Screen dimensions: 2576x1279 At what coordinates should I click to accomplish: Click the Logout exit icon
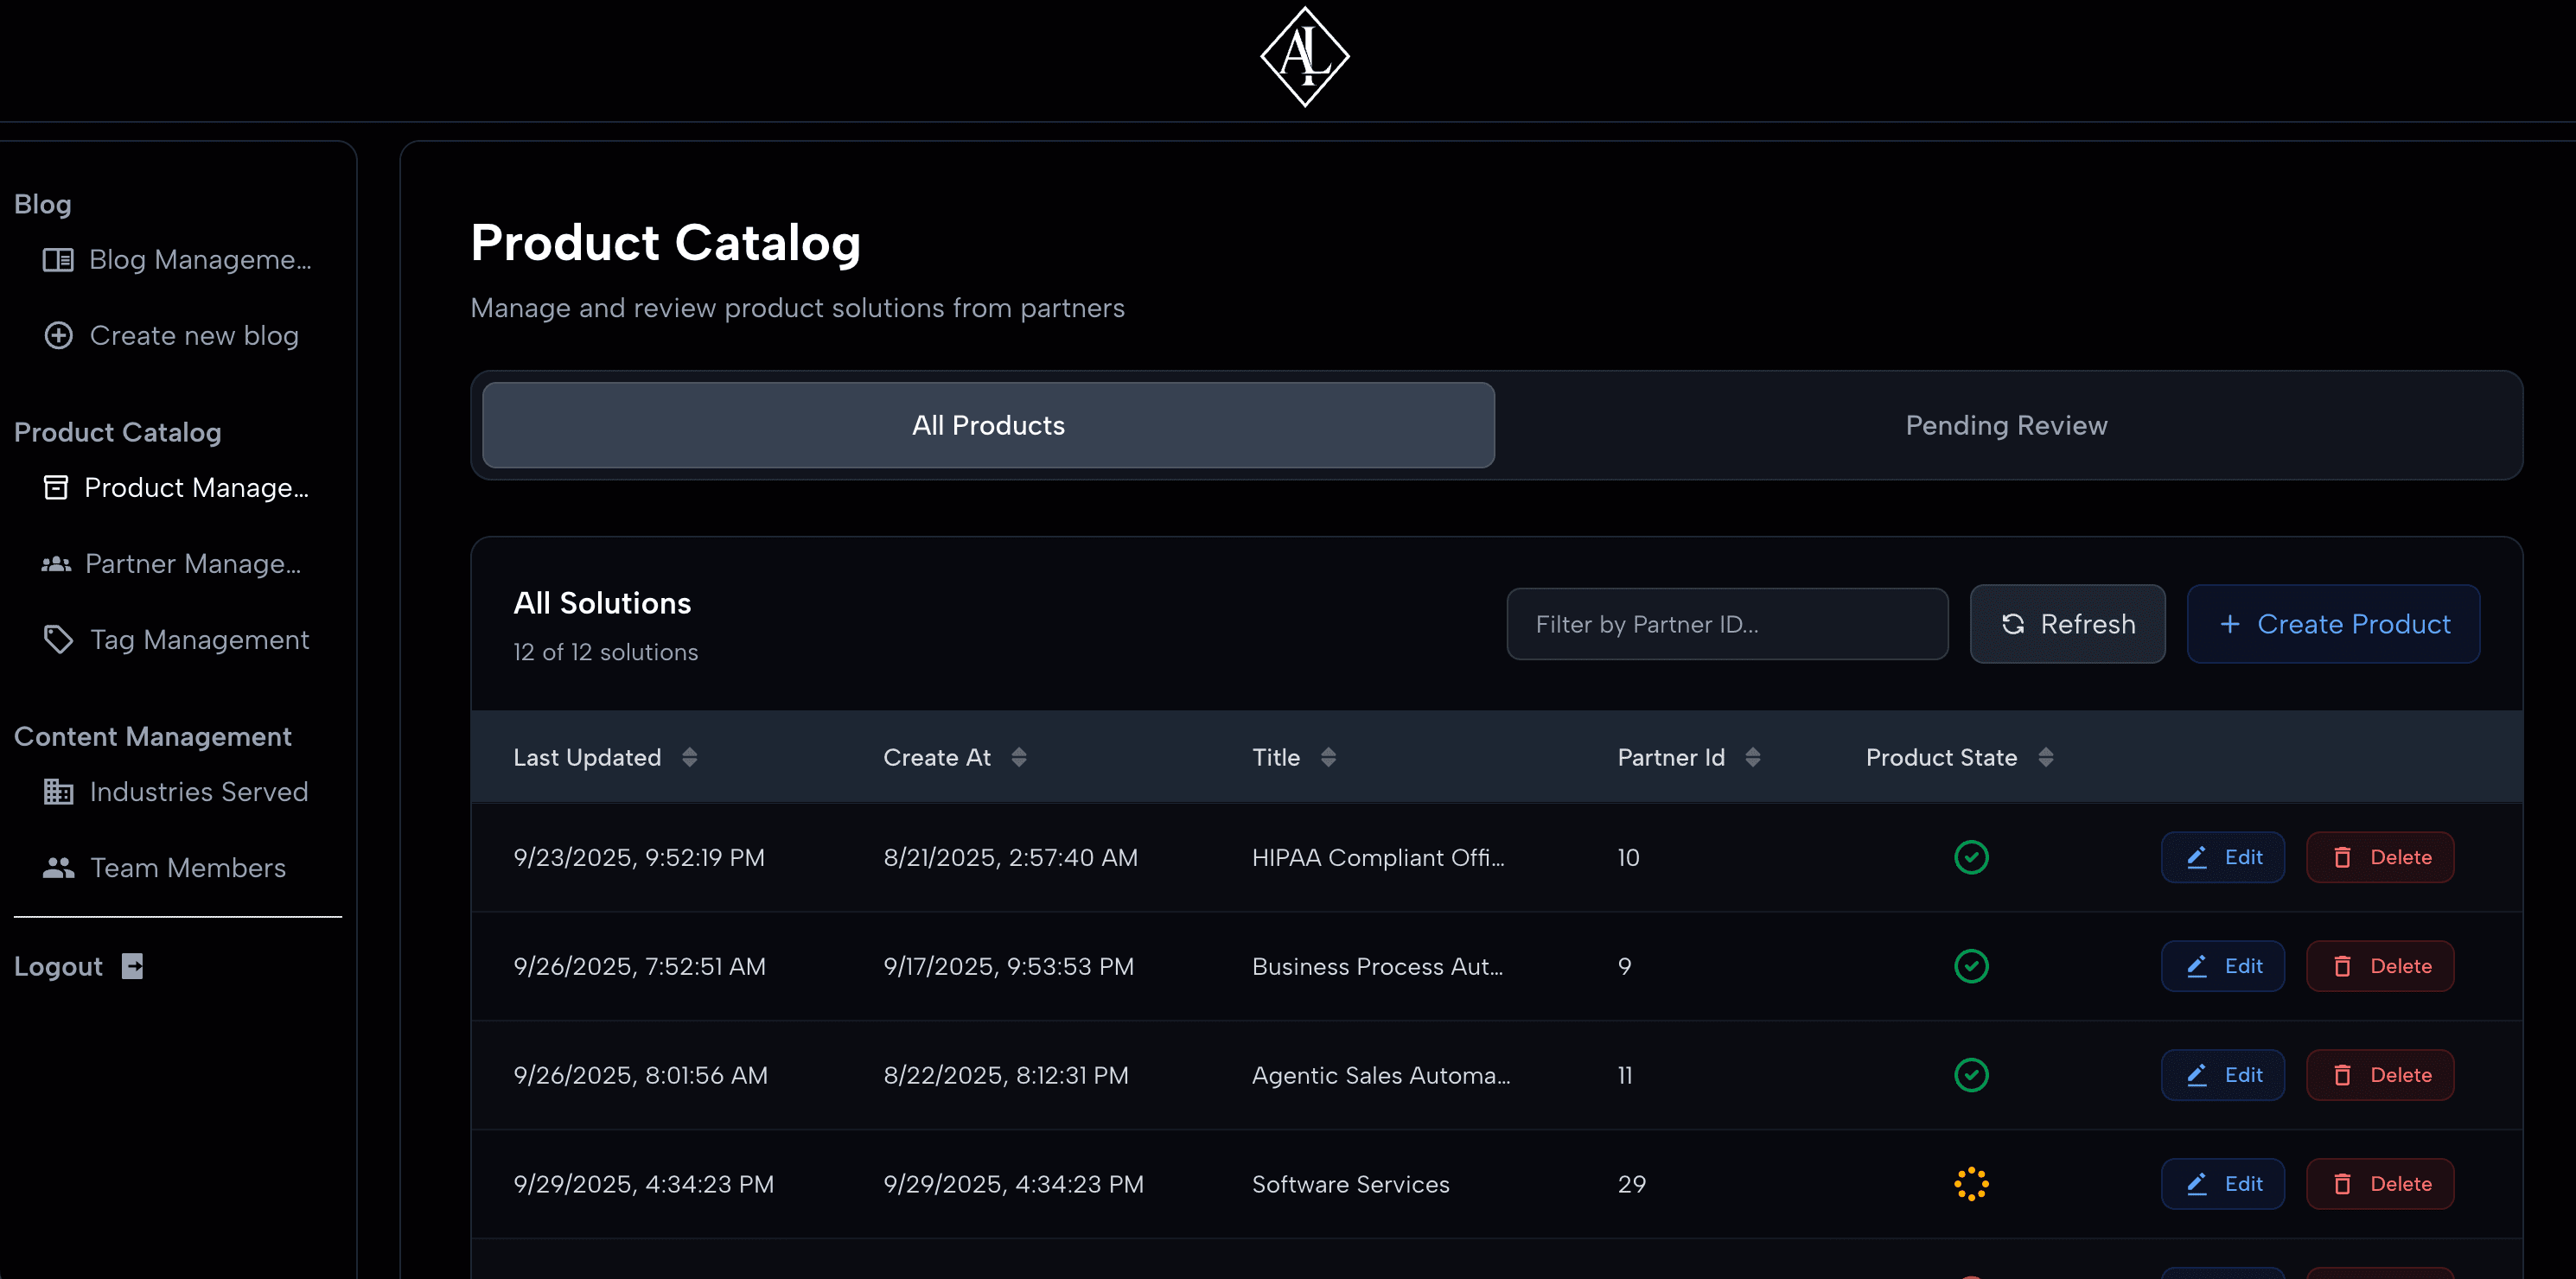click(x=133, y=966)
